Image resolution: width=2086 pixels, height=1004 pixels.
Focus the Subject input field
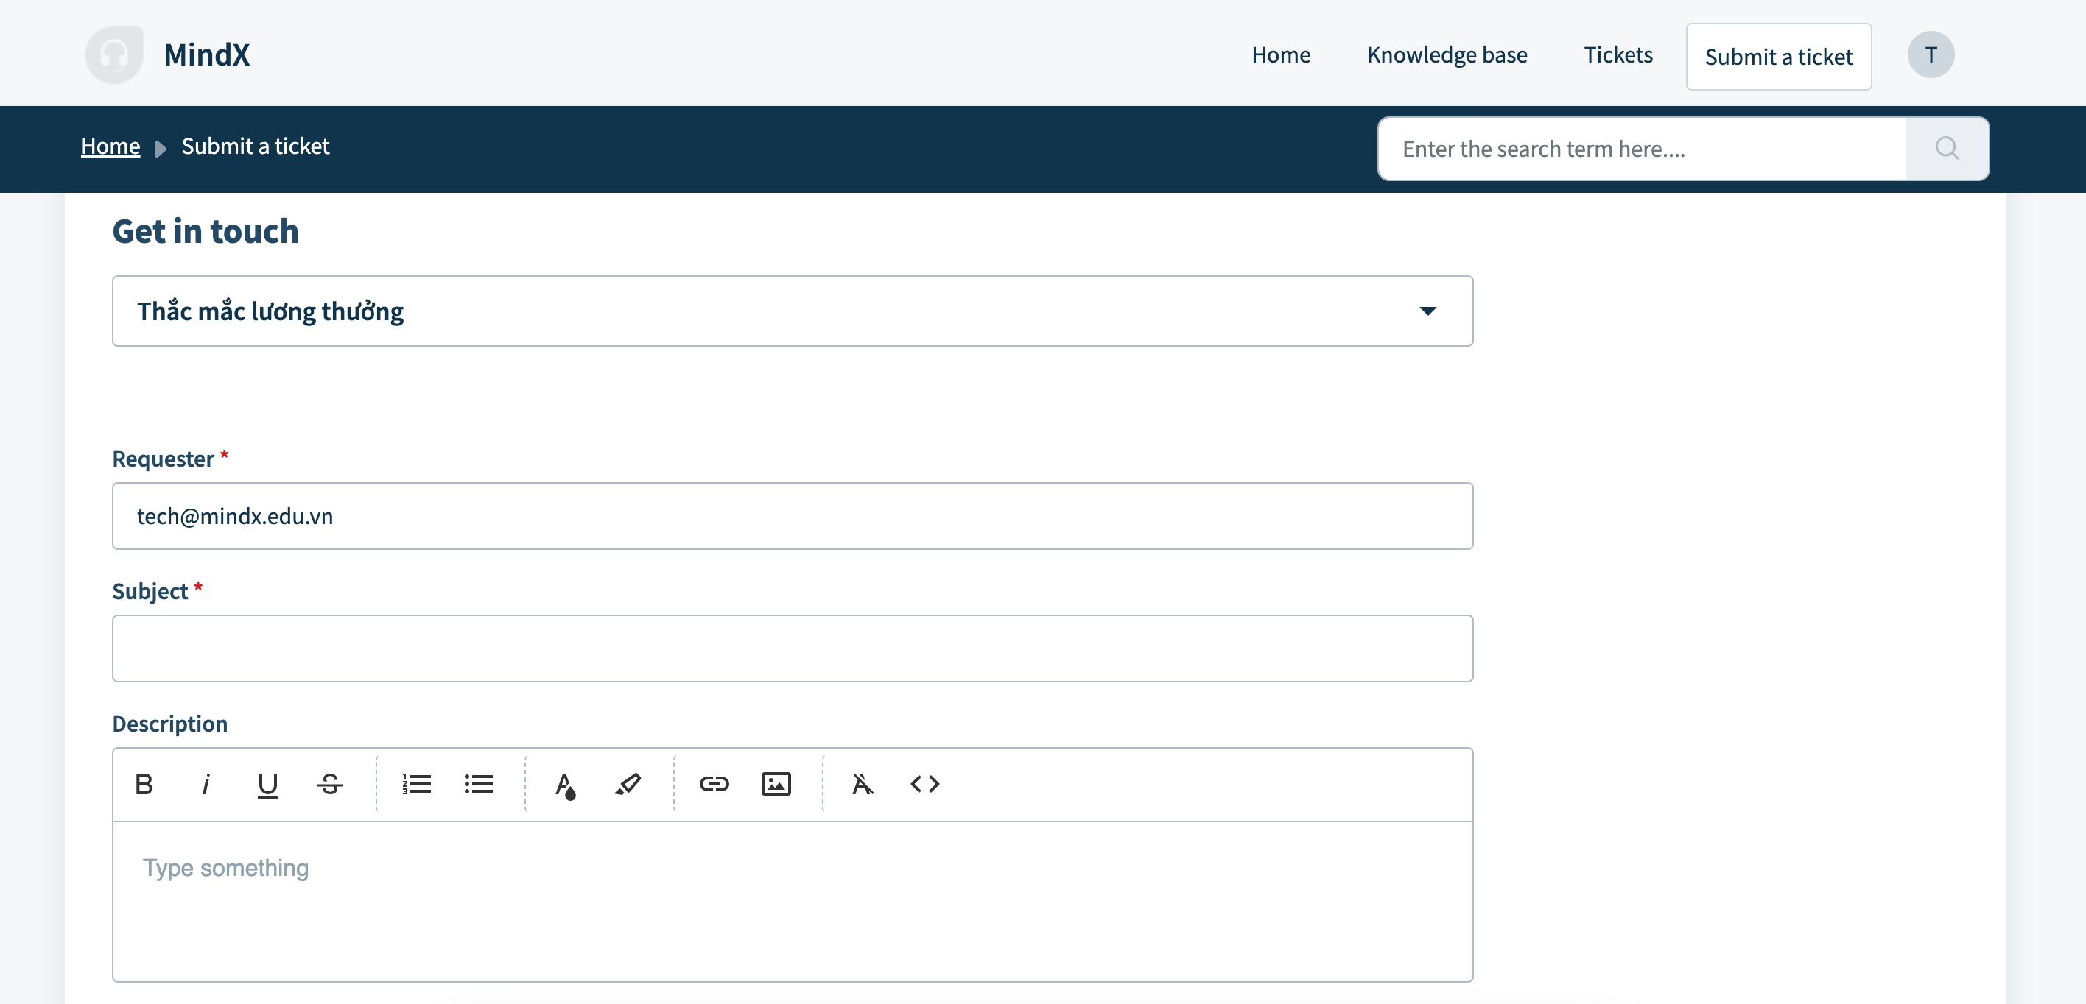tap(792, 648)
